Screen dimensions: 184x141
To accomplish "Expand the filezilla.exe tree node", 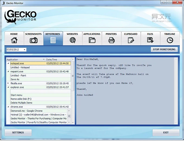I will pos(8,83).
